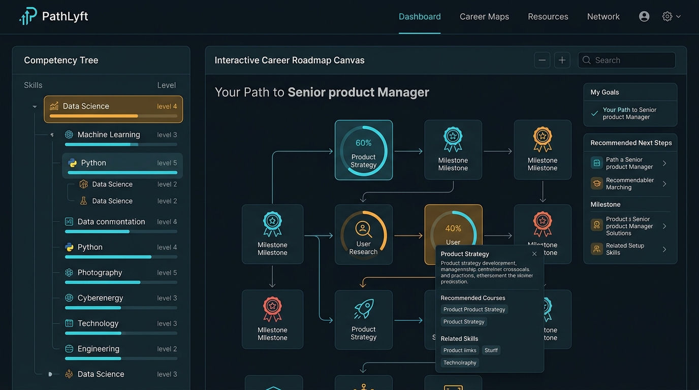Open the user profile icon
The height and width of the screenshot is (390, 699).
644,16
